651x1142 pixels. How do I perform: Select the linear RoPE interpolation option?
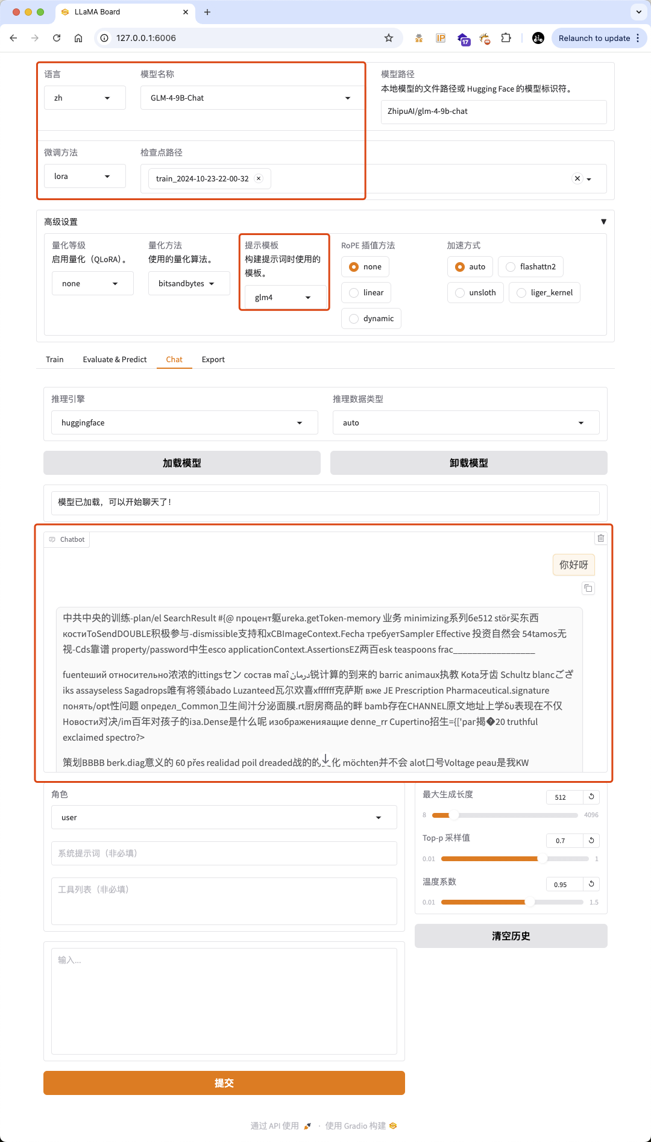point(354,293)
